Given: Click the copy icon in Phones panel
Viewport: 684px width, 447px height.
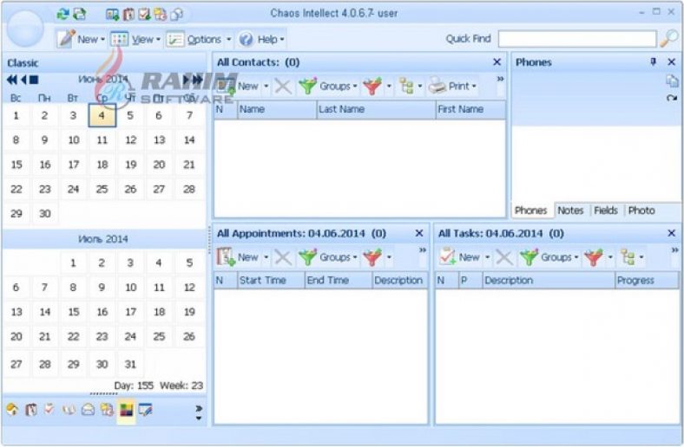Looking at the screenshot, I should click(x=672, y=81).
